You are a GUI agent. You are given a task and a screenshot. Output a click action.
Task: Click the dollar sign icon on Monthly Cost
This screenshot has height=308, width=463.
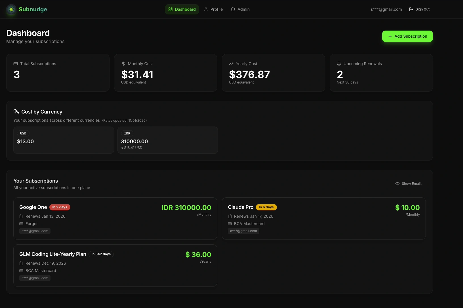click(123, 64)
